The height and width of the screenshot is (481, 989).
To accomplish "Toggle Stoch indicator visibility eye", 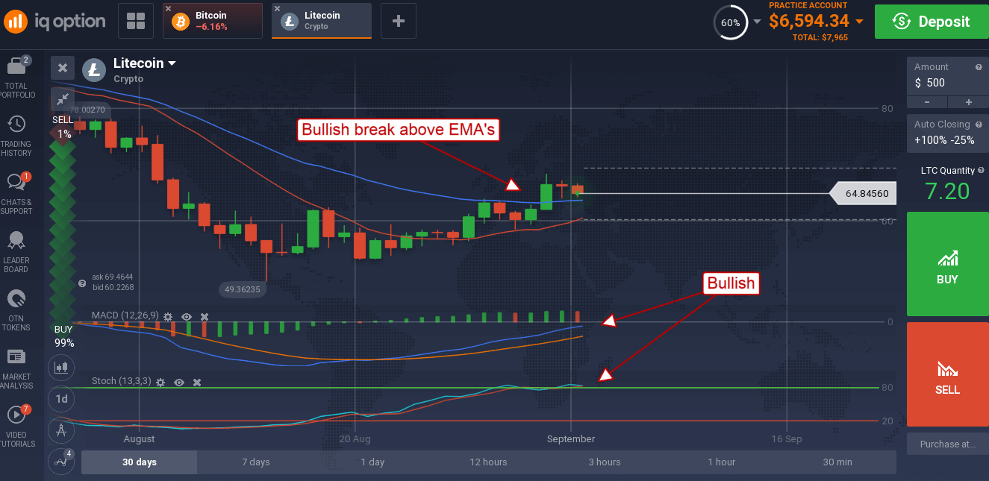I will tap(179, 382).
